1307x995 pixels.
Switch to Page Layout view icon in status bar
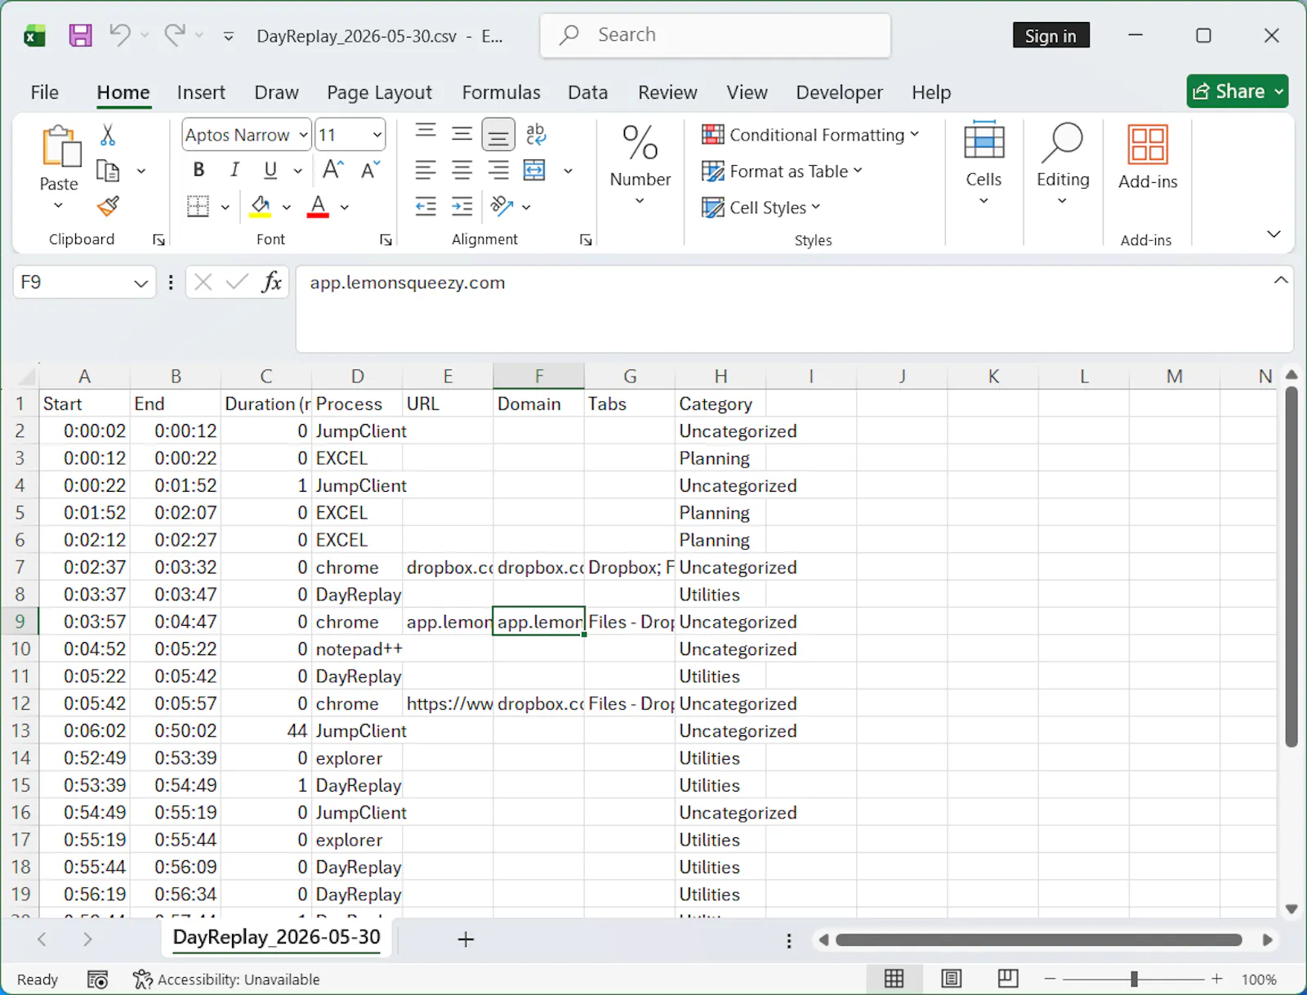coord(951,979)
